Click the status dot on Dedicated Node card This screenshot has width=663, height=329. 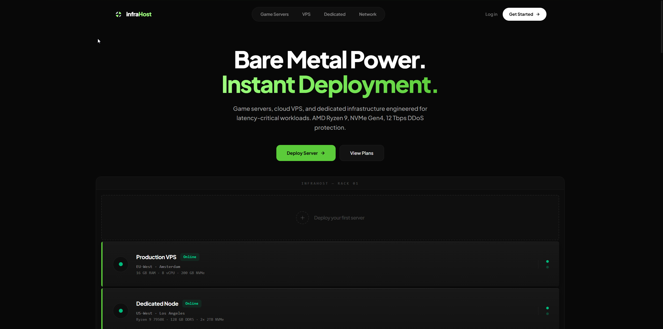tap(120, 311)
